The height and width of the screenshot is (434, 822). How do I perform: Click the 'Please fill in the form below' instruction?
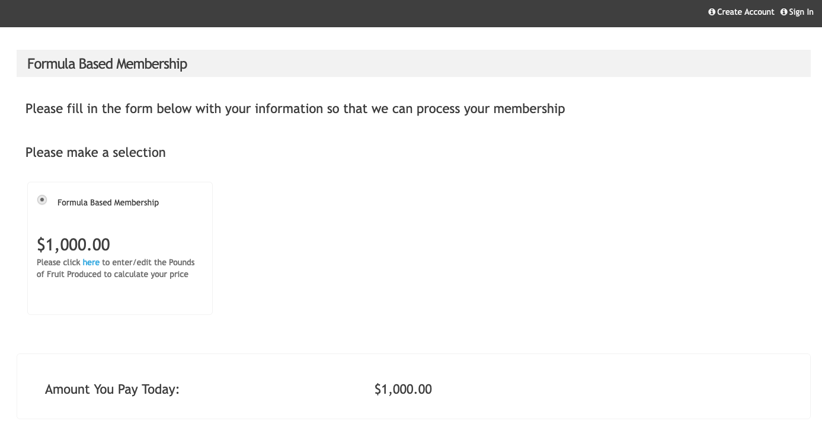[295, 109]
